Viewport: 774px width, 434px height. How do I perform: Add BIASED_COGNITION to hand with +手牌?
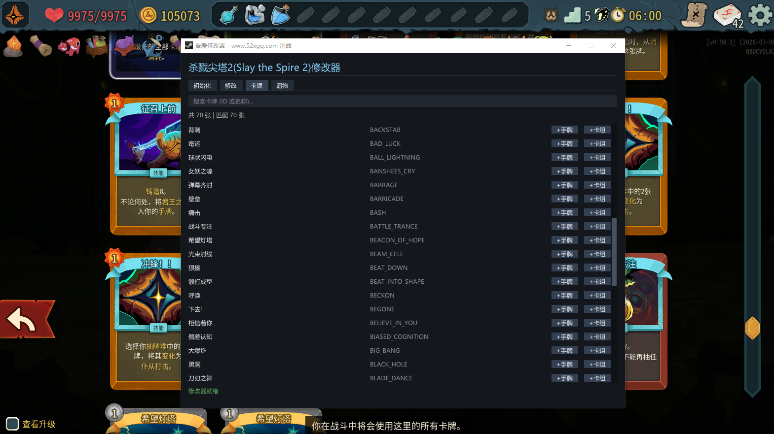(x=565, y=337)
